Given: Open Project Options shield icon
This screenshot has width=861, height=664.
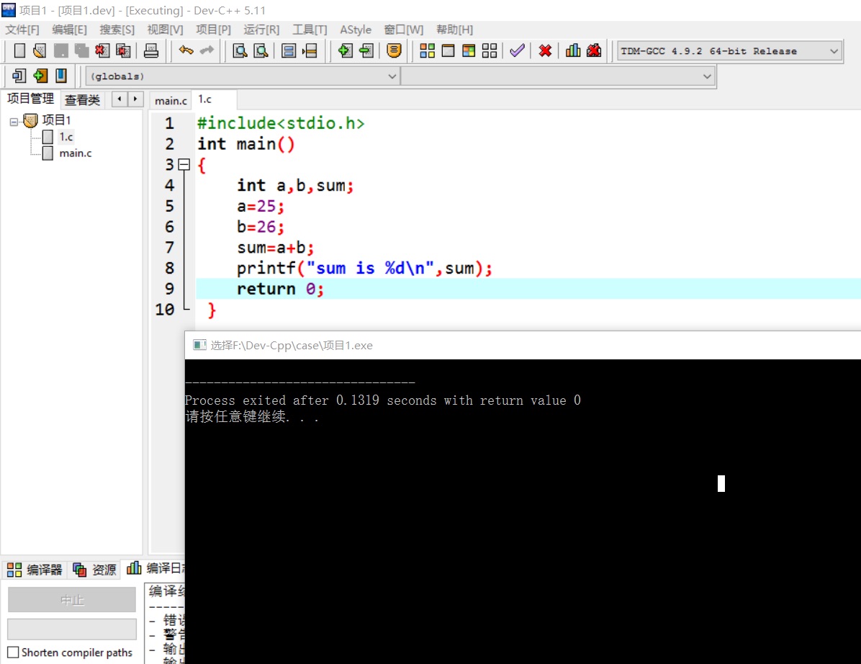Looking at the screenshot, I should [394, 51].
